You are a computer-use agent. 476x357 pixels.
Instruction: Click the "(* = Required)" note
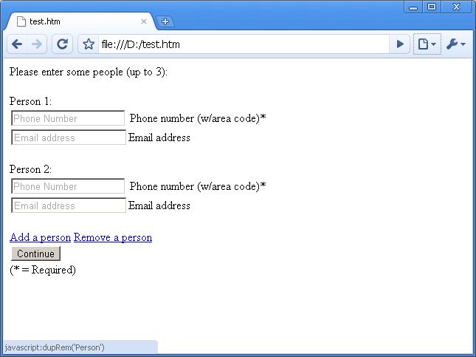pos(43,270)
